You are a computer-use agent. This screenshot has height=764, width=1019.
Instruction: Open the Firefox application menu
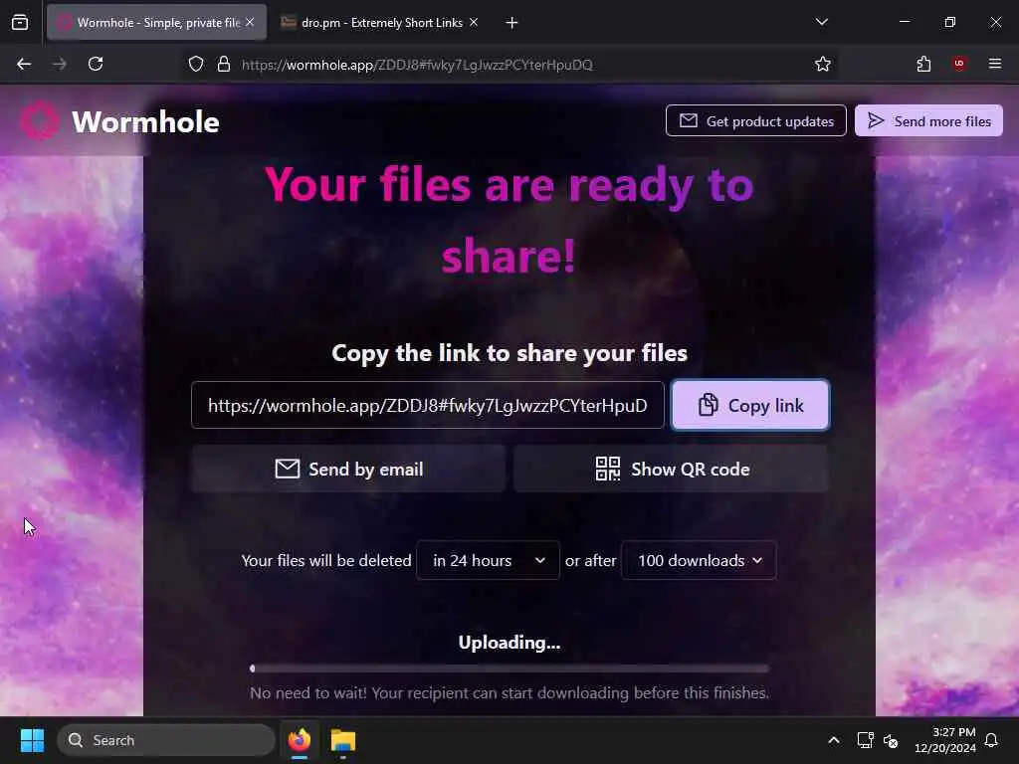995,64
